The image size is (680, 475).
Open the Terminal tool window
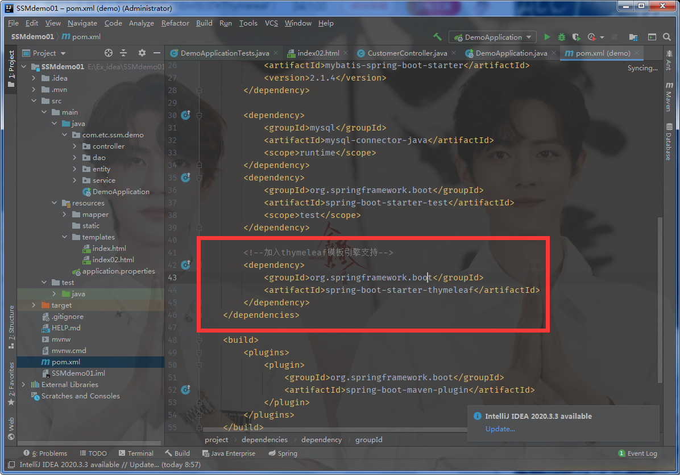coord(136,453)
